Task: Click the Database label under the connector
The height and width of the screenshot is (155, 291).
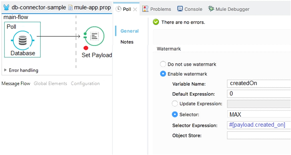Action: (x=23, y=53)
